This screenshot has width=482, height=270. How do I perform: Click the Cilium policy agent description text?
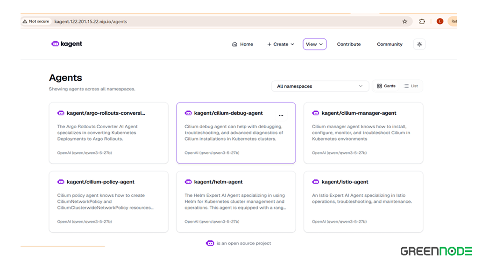106,201
